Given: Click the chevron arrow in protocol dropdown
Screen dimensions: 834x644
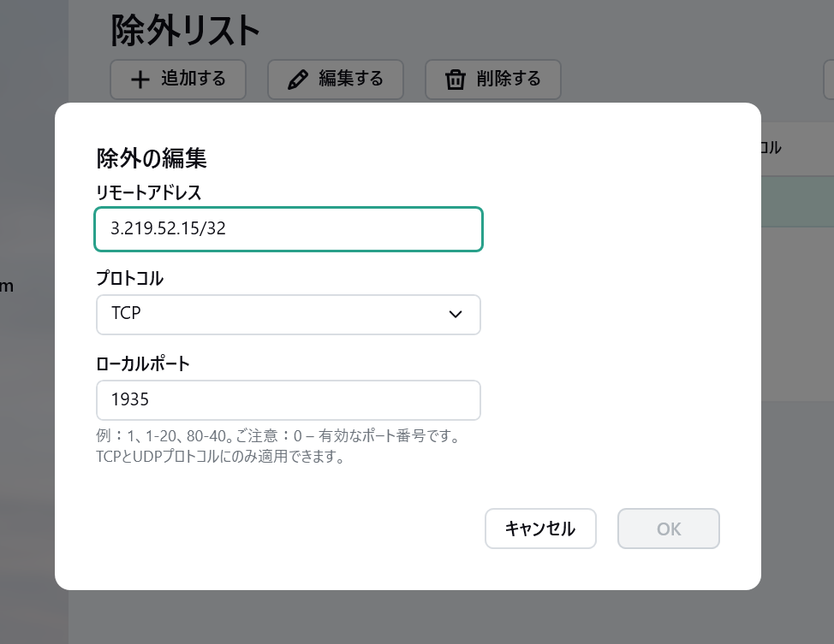Looking at the screenshot, I should [x=456, y=314].
